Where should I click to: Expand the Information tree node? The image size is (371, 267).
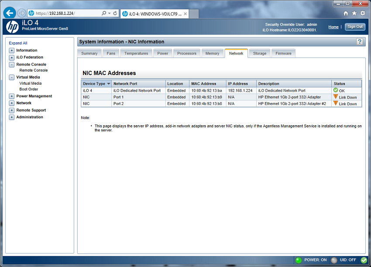tap(12, 50)
